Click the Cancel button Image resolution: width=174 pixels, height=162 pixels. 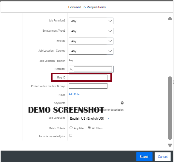[163, 157]
